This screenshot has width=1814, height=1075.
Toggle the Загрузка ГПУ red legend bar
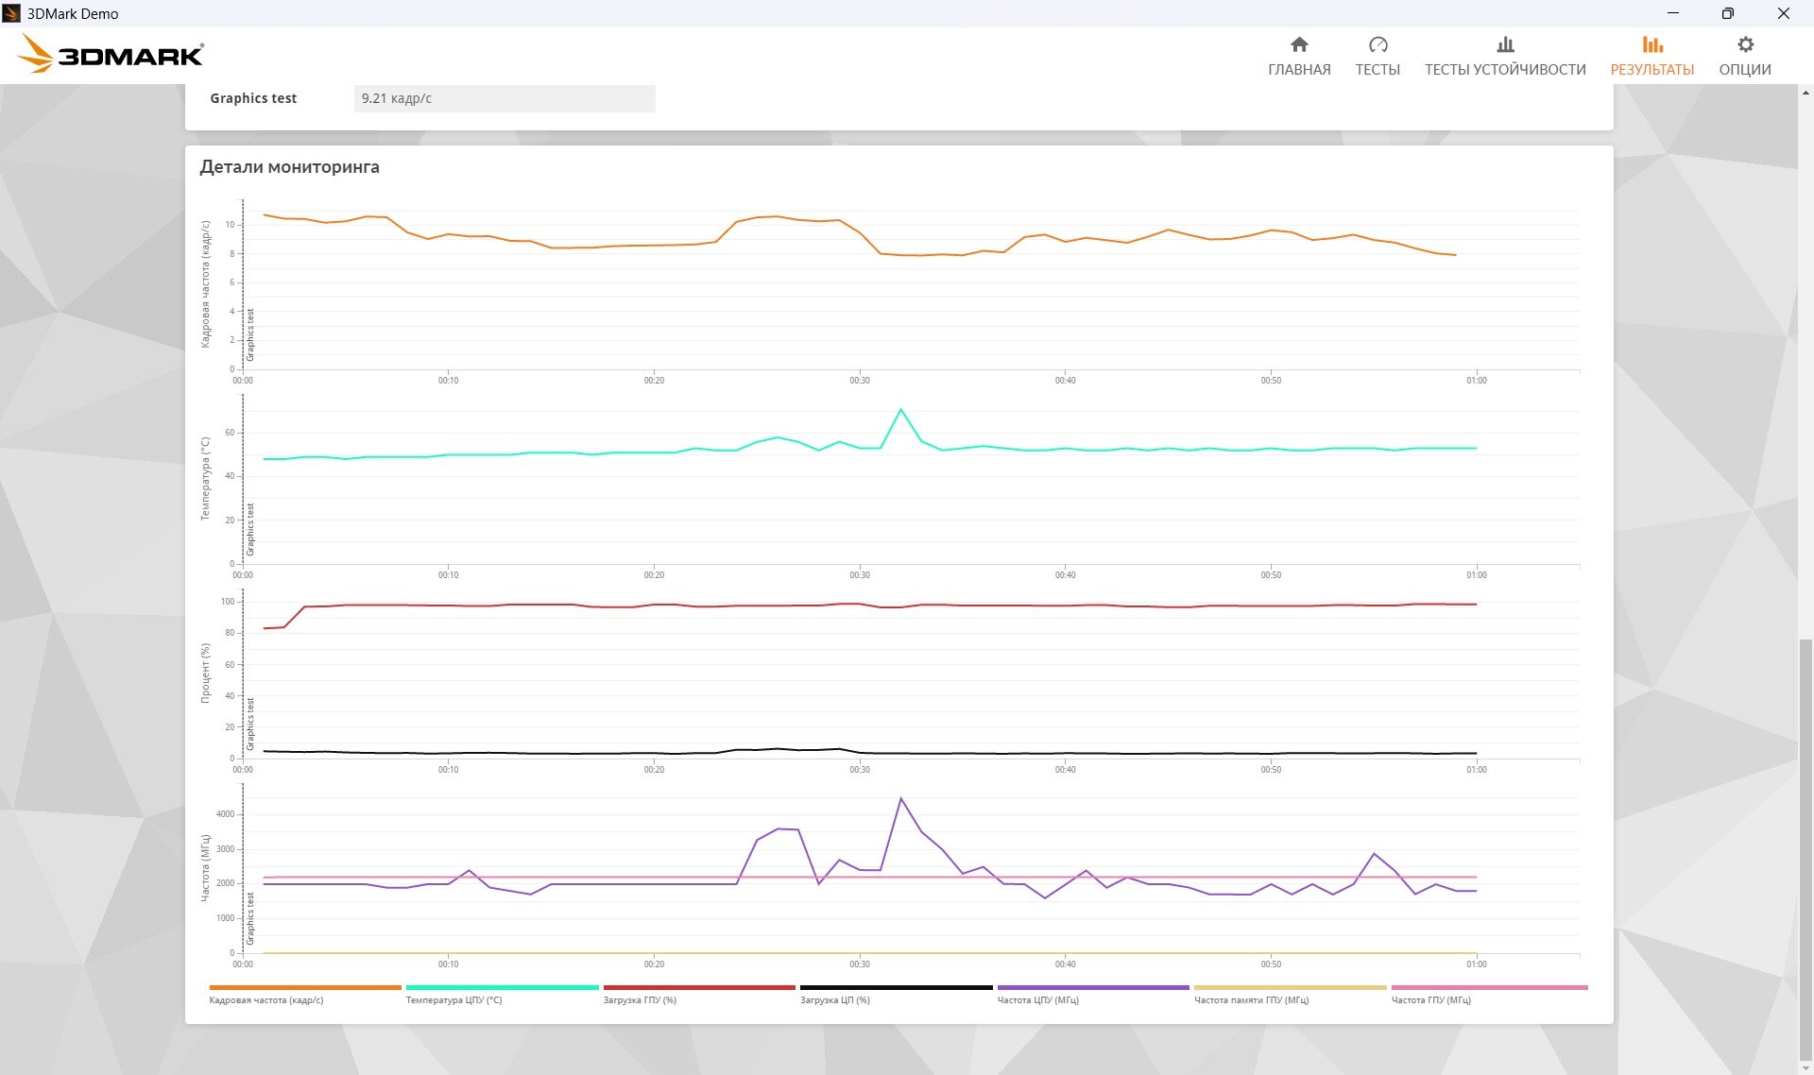coord(699,988)
